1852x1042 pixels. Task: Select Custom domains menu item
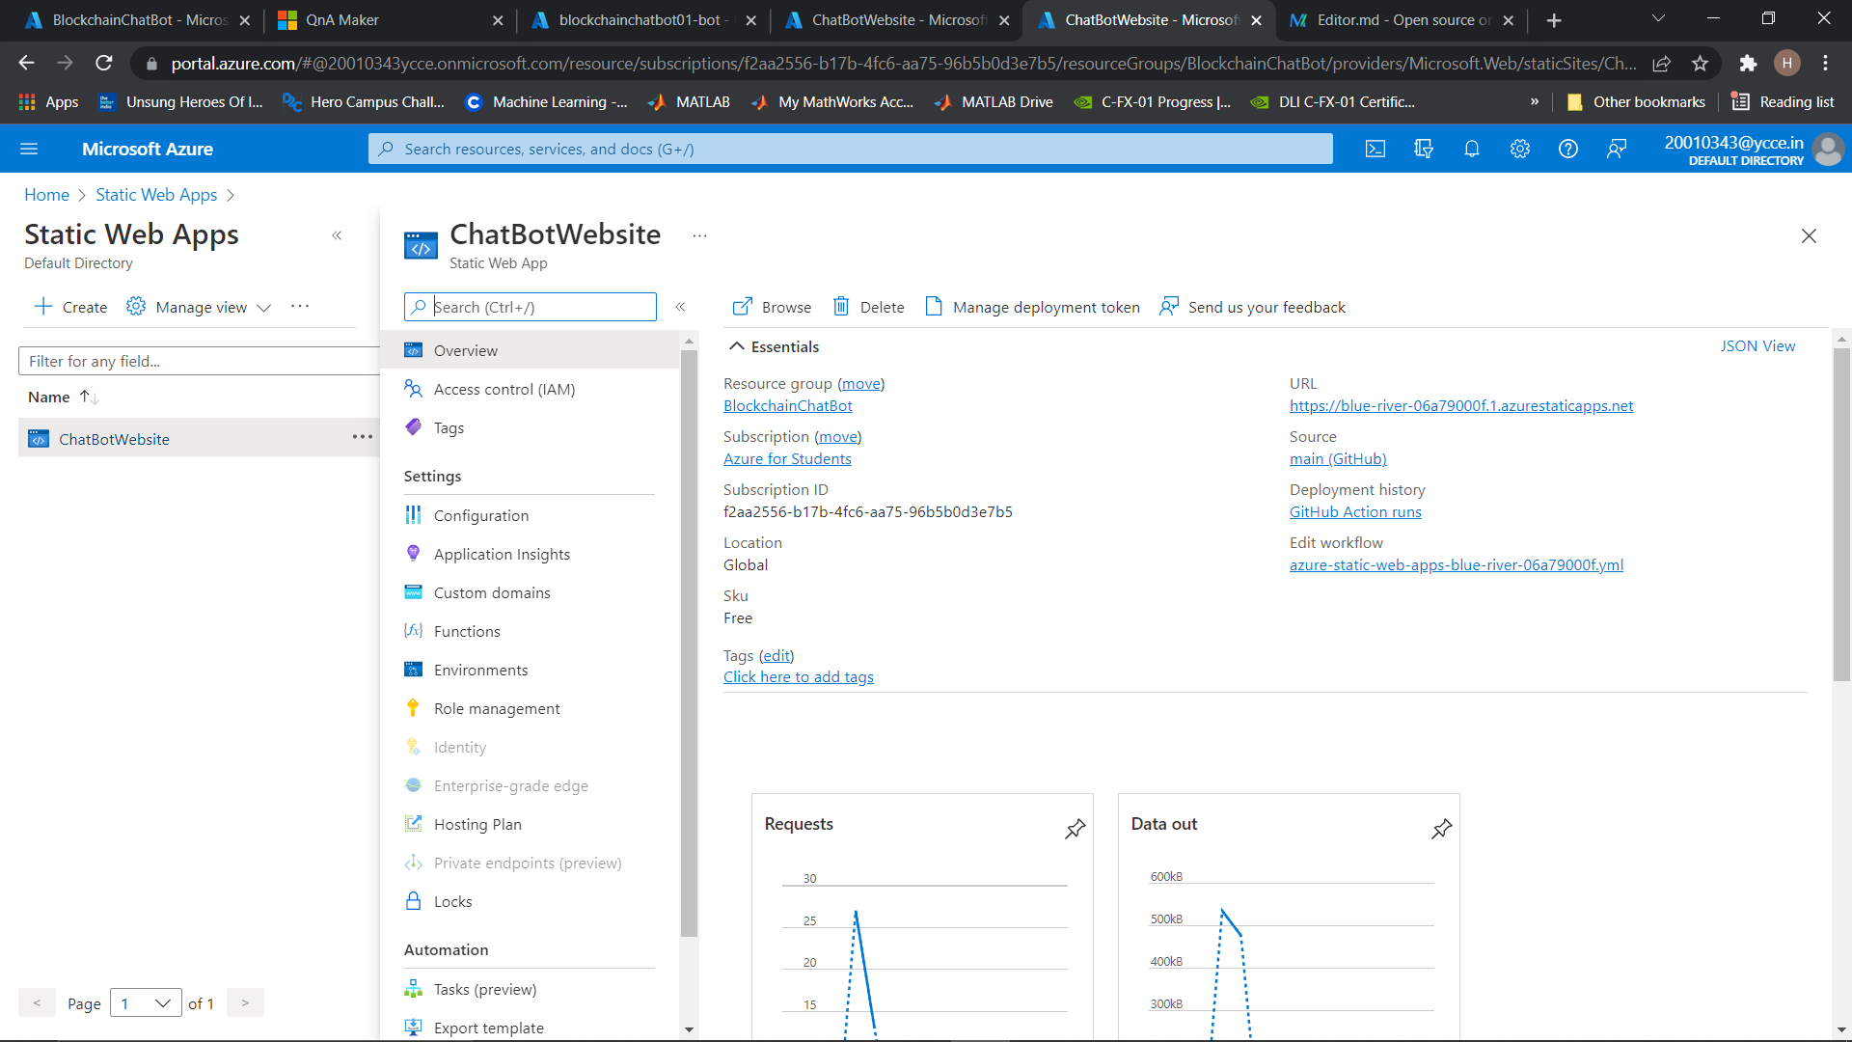[x=492, y=592]
